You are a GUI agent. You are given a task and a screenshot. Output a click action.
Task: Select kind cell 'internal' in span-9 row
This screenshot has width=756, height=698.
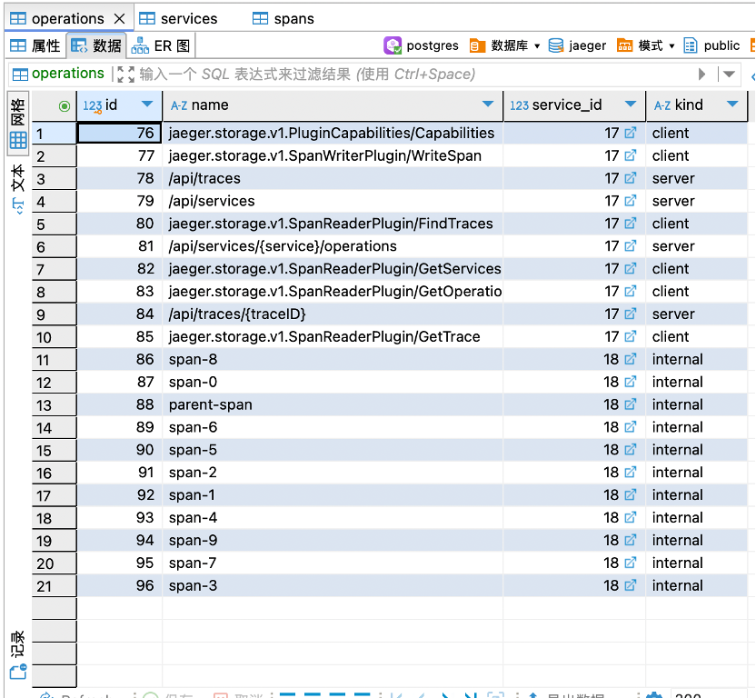coord(697,540)
